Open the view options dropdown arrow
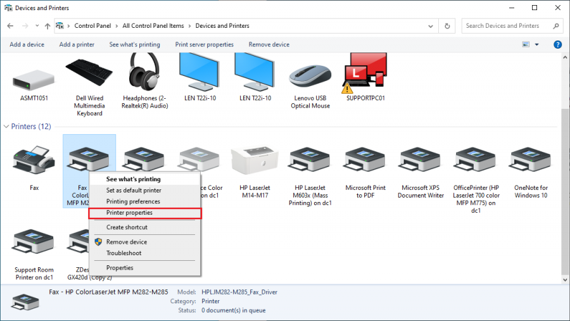 pos(536,44)
